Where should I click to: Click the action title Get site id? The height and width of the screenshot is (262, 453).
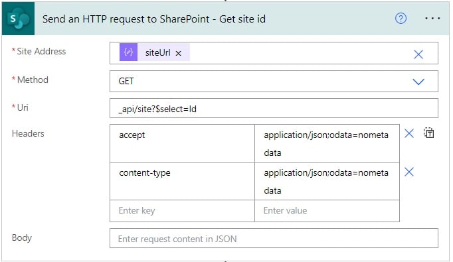(x=153, y=19)
